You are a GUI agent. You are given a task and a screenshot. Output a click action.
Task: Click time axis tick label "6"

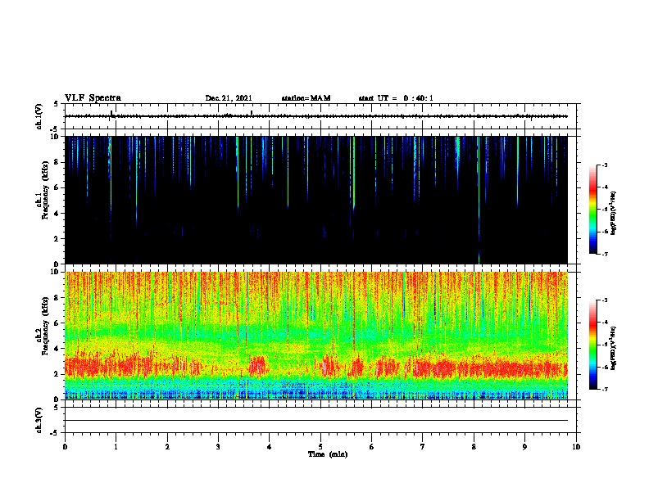(x=372, y=447)
